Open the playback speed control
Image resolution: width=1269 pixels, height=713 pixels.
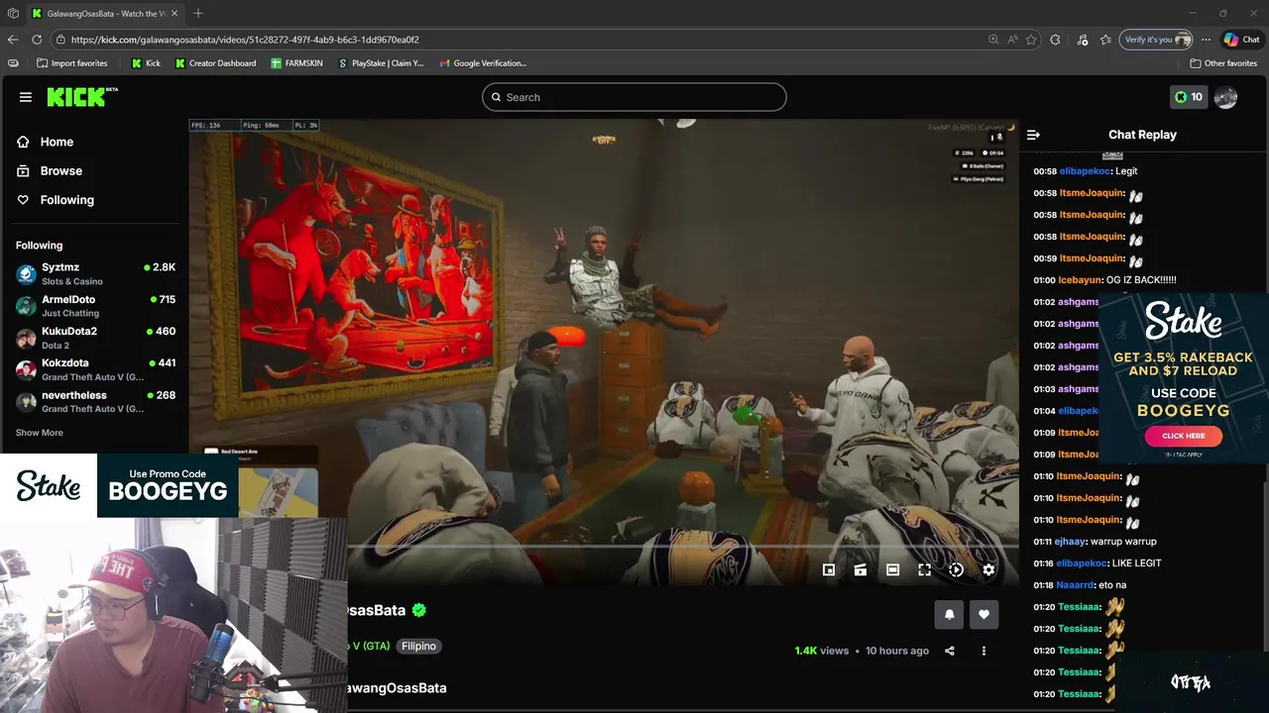coord(956,569)
